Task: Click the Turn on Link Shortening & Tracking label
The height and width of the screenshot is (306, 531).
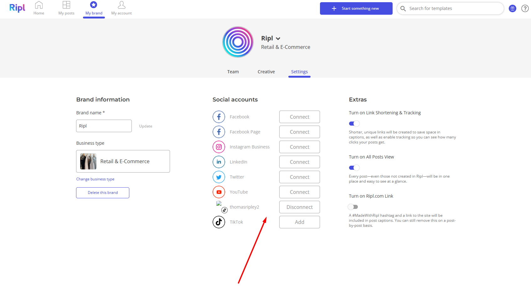Action: pyautogui.click(x=385, y=113)
